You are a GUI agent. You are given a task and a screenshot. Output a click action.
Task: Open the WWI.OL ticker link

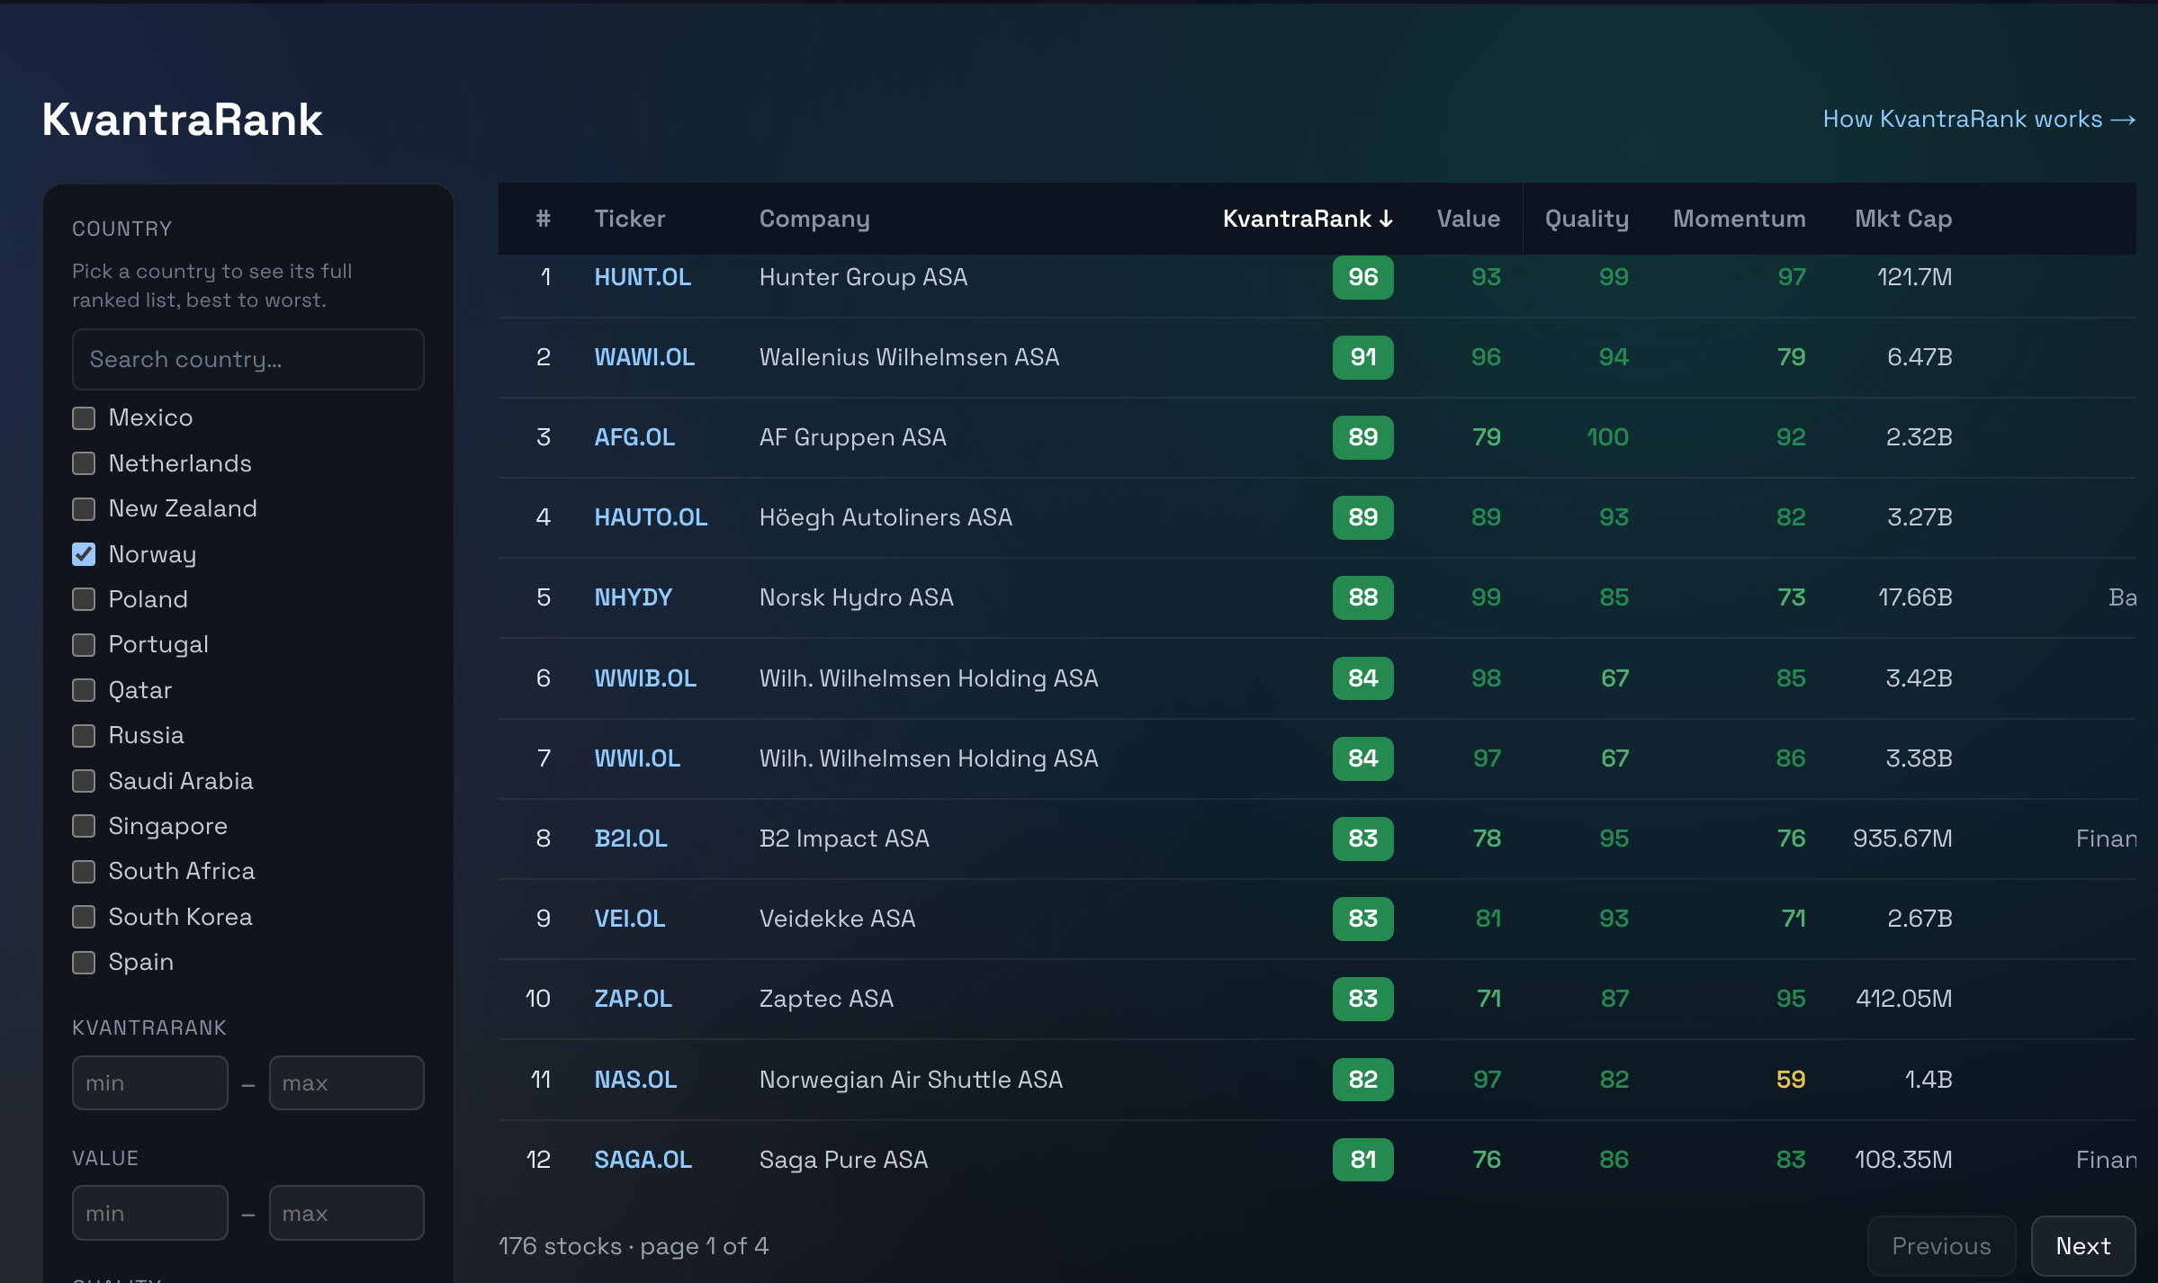637,758
